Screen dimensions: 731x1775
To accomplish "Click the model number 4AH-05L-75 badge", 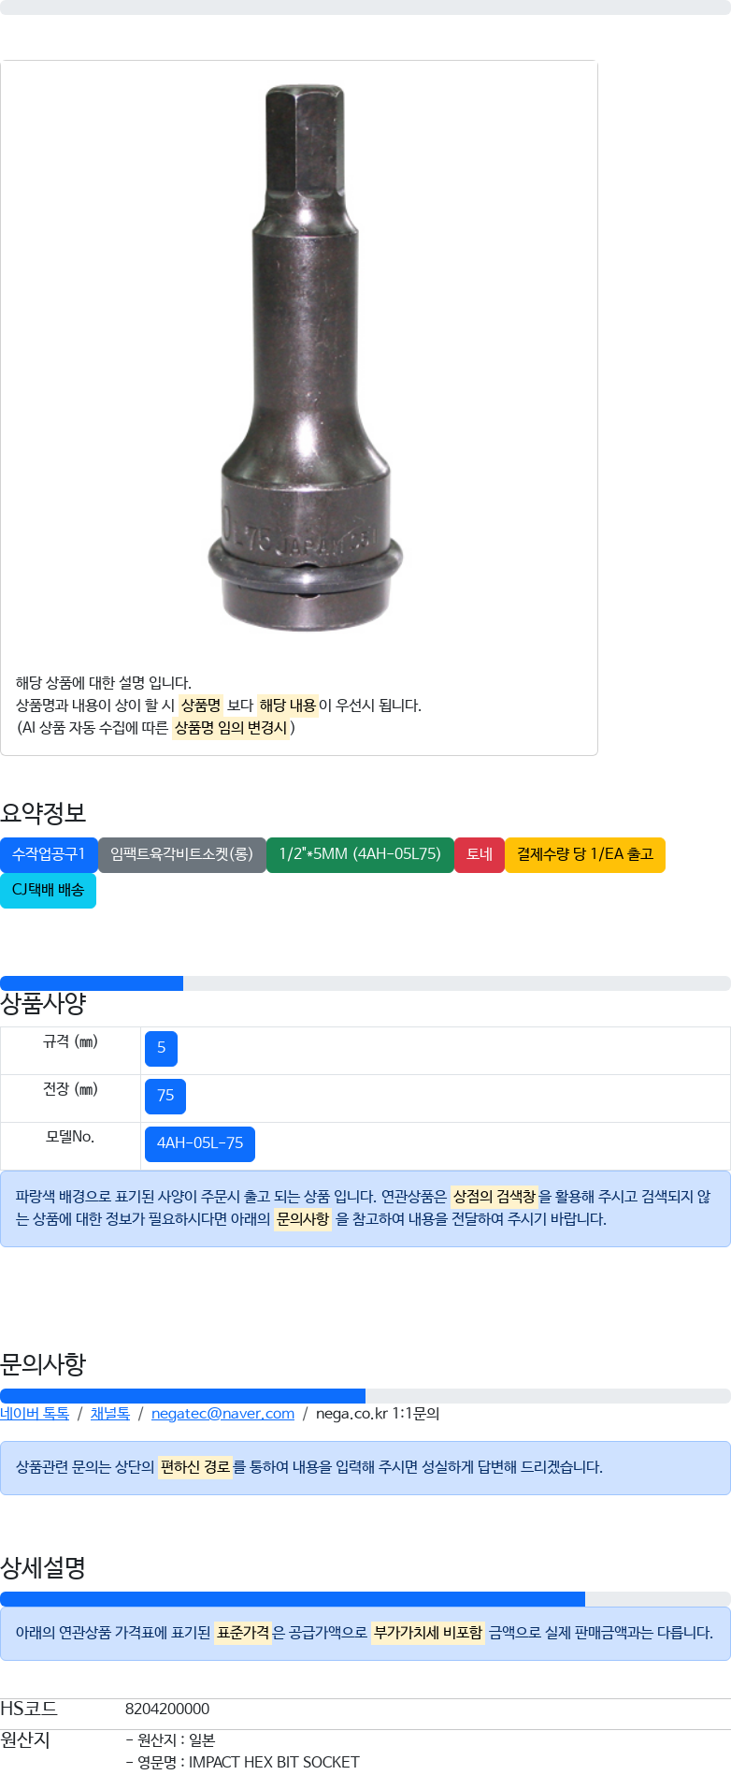I will point(200,1143).
